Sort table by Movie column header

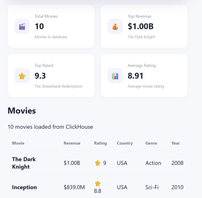click(18, 143)
